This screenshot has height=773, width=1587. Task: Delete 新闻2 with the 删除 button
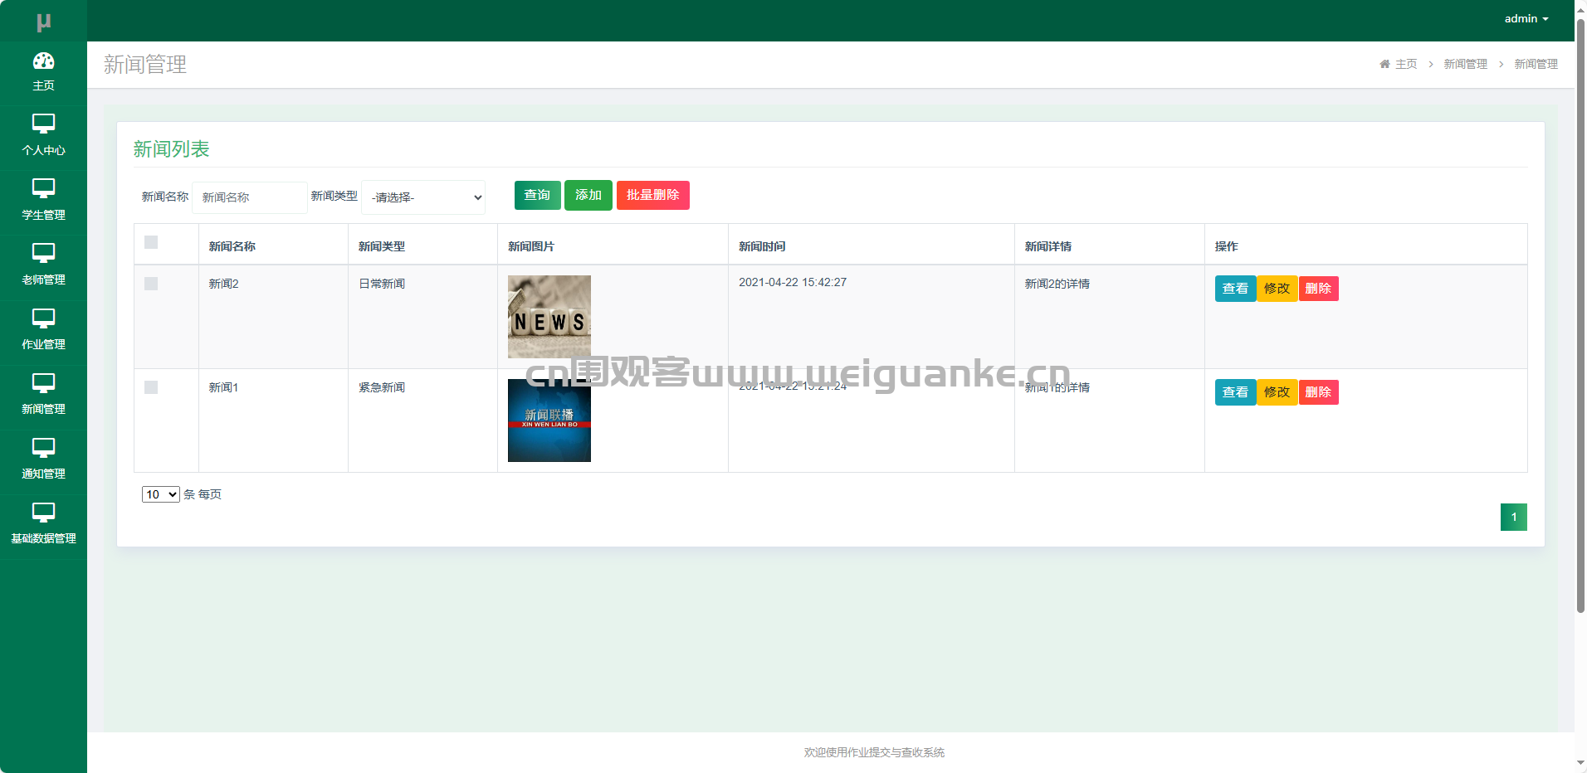(1318, 289)
